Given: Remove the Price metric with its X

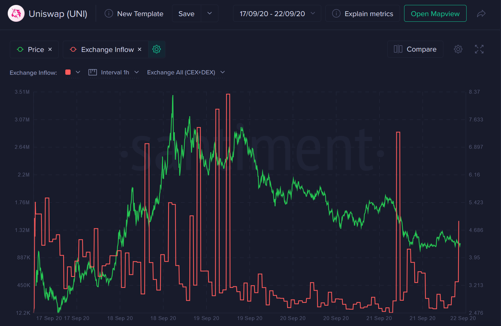Looking at the screenshot, I should coord(50,49).
